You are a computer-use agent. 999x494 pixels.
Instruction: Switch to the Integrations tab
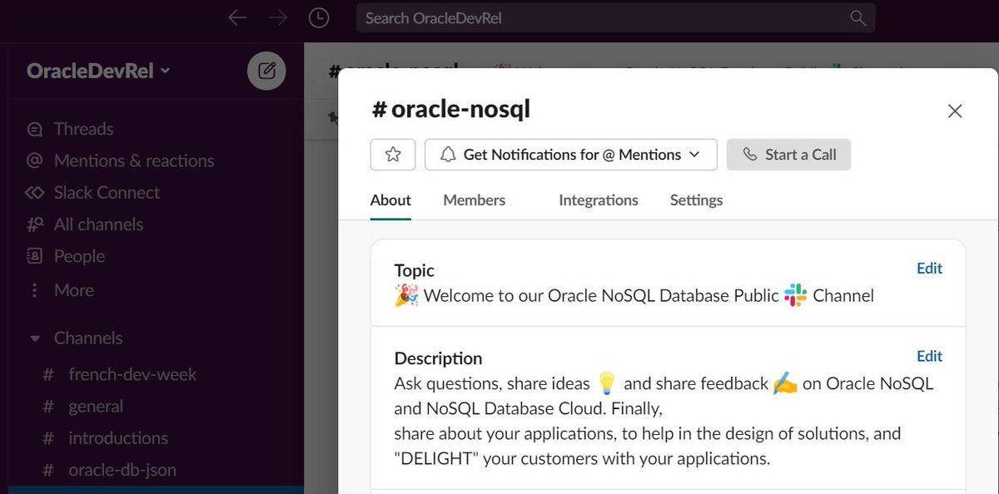(x=599, y=200)
